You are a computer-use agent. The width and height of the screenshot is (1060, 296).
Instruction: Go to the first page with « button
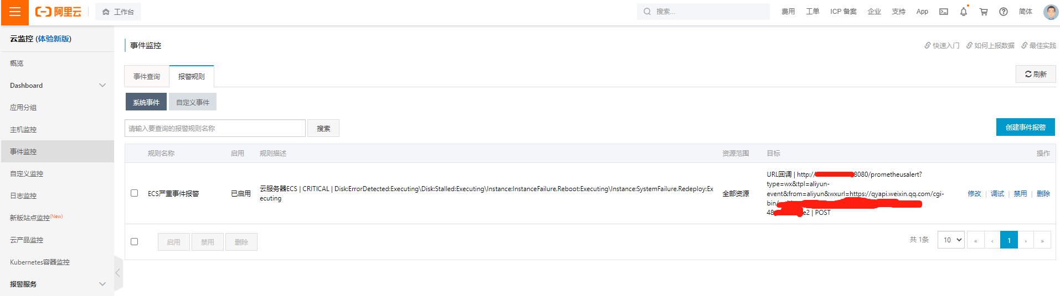(x=976, y=240)
